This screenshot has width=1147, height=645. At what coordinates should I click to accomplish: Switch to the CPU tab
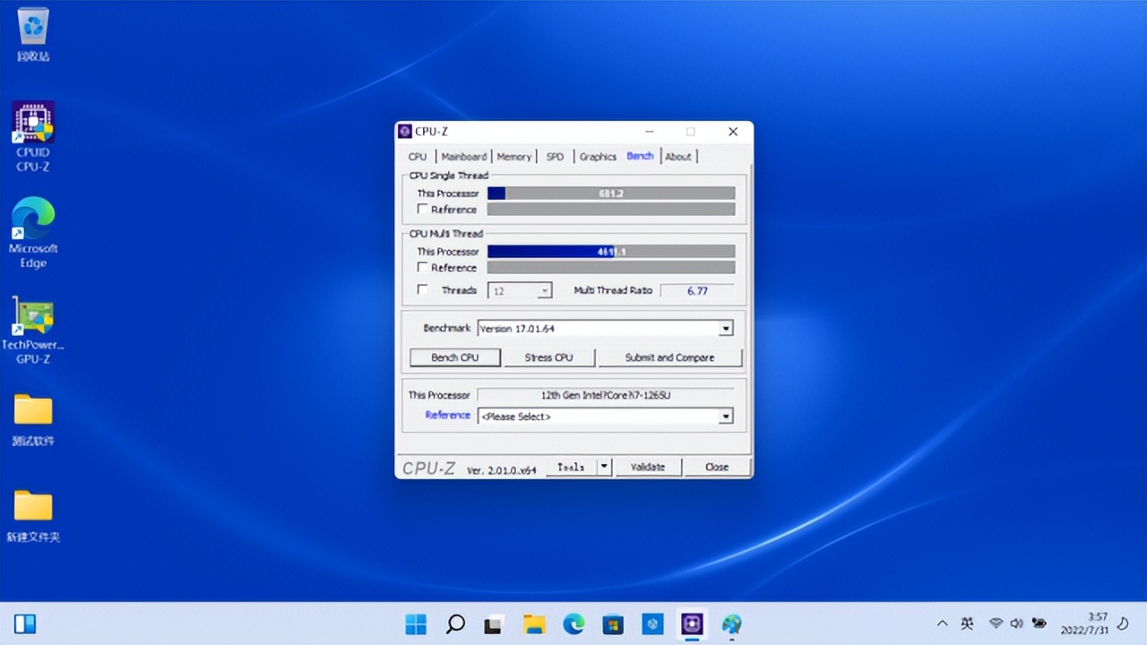click(418, 156)
